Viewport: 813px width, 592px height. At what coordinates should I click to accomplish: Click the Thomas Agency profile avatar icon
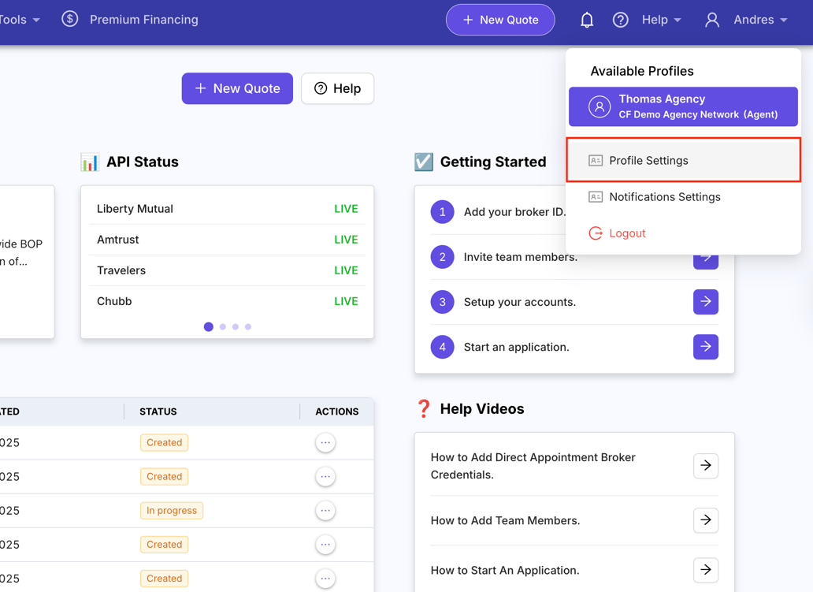599,107
